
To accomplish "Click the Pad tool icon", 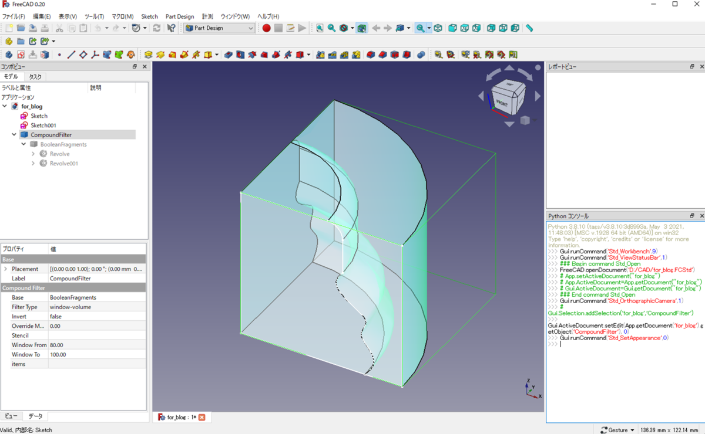I will click(x=149, y=55).
